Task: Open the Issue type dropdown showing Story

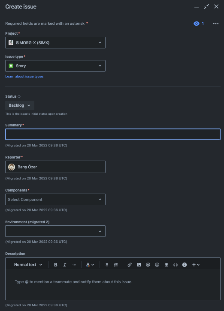Action: click(x=55, y=66)
